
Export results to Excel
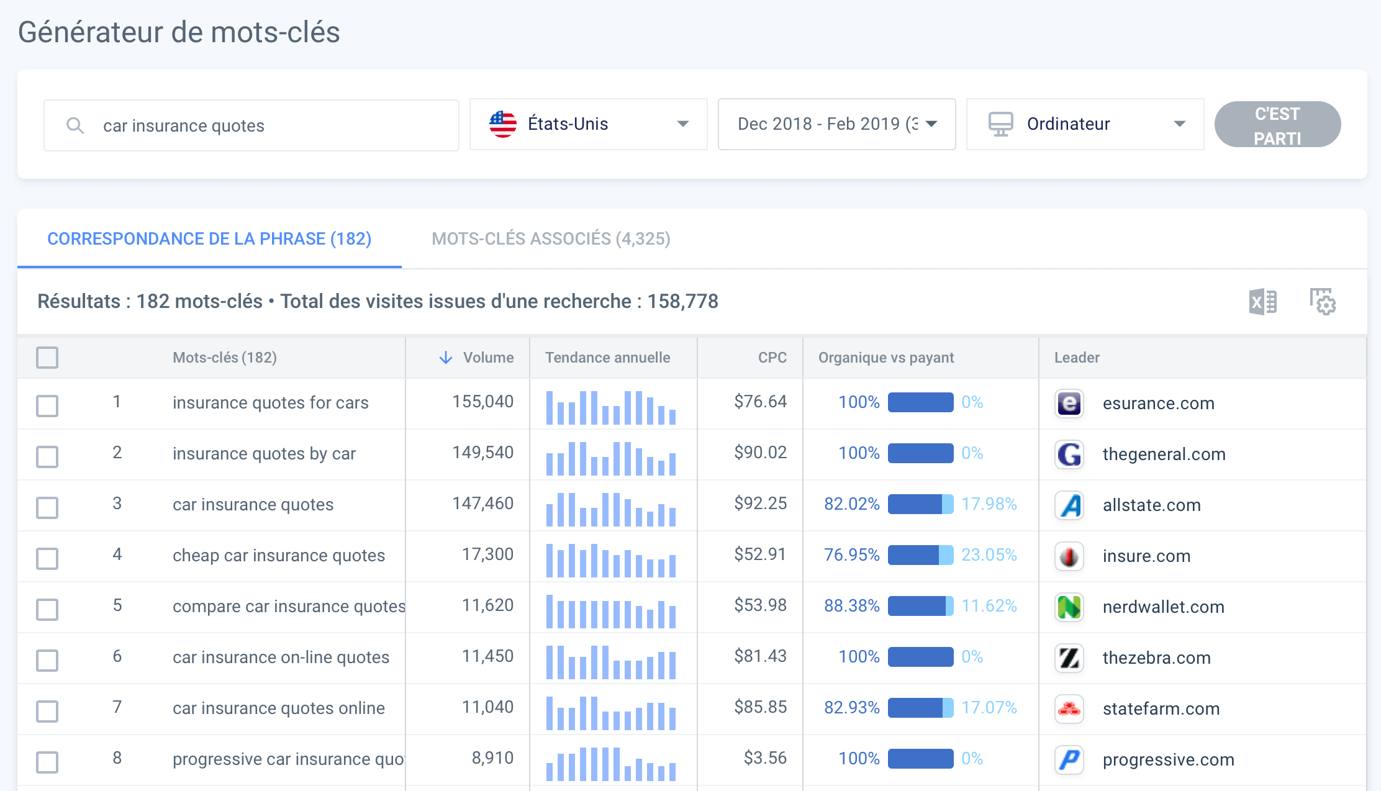coord(1262,302)
